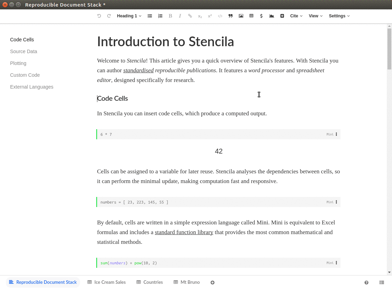This screenshot has width=392, height=289.
Task: Follow the 'standard function library' link
Action: (184, 232)
